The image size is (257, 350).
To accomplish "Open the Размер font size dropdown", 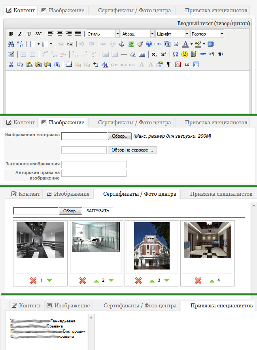I will [207, 34].
